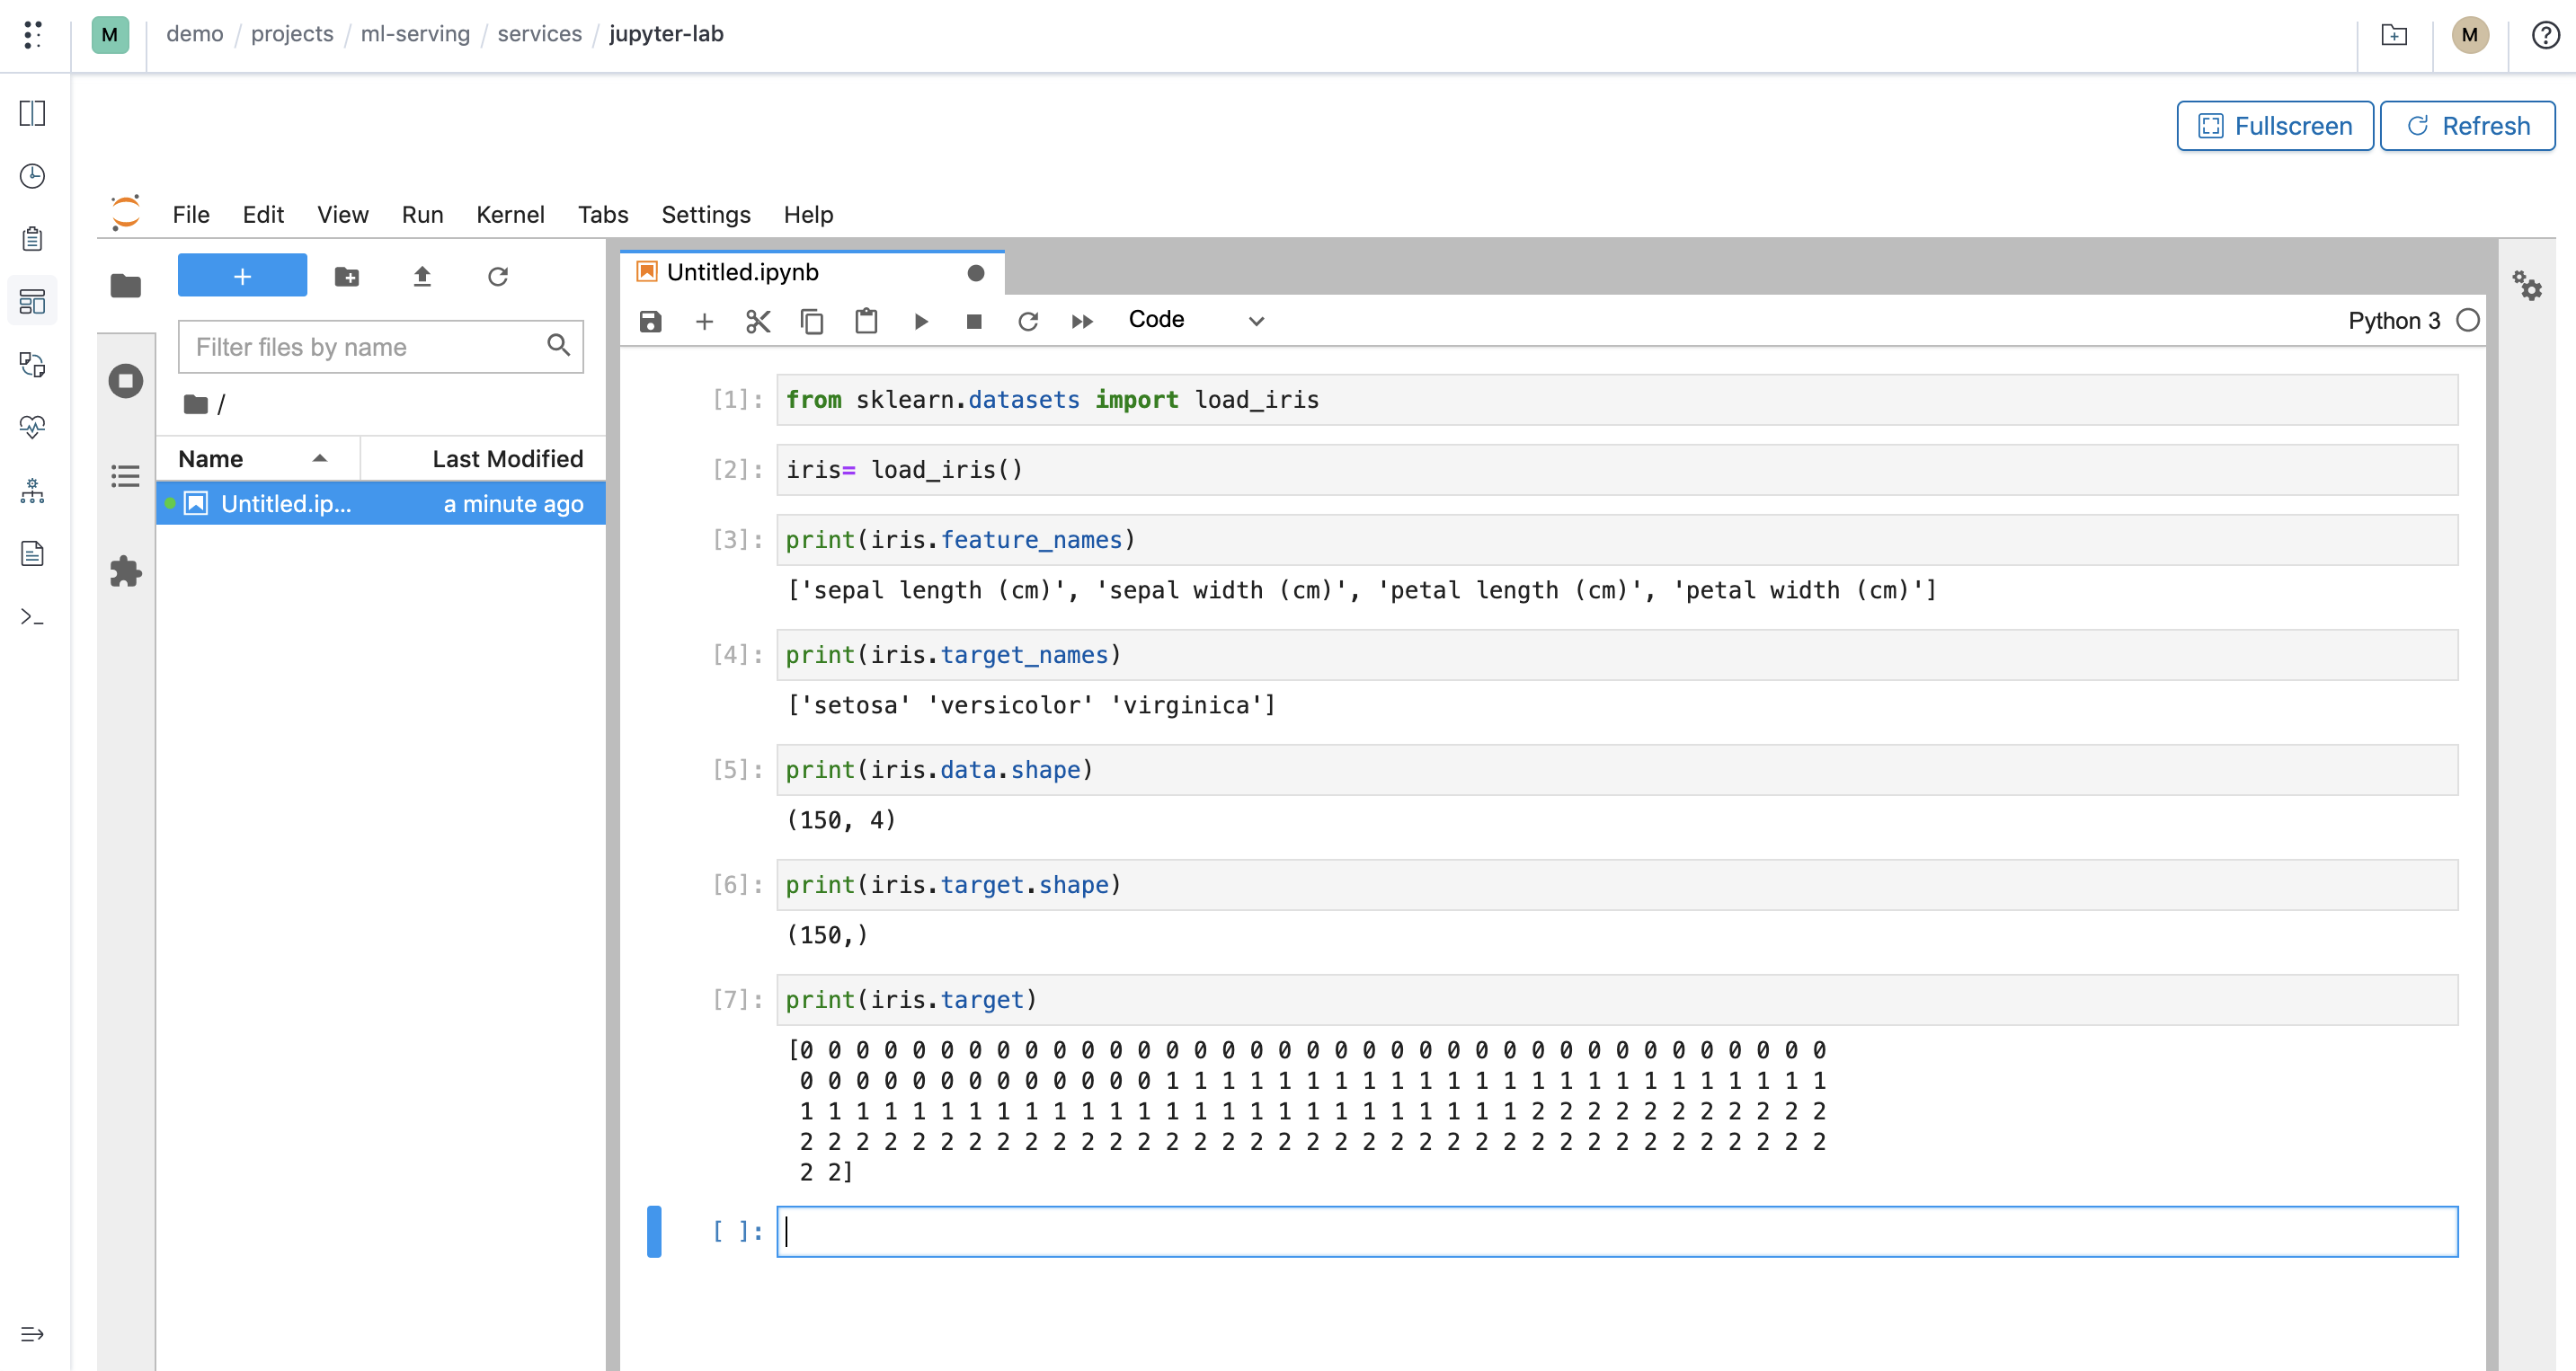Open the Tabs menu
Screen dimensions: 2576x1371
603,215
